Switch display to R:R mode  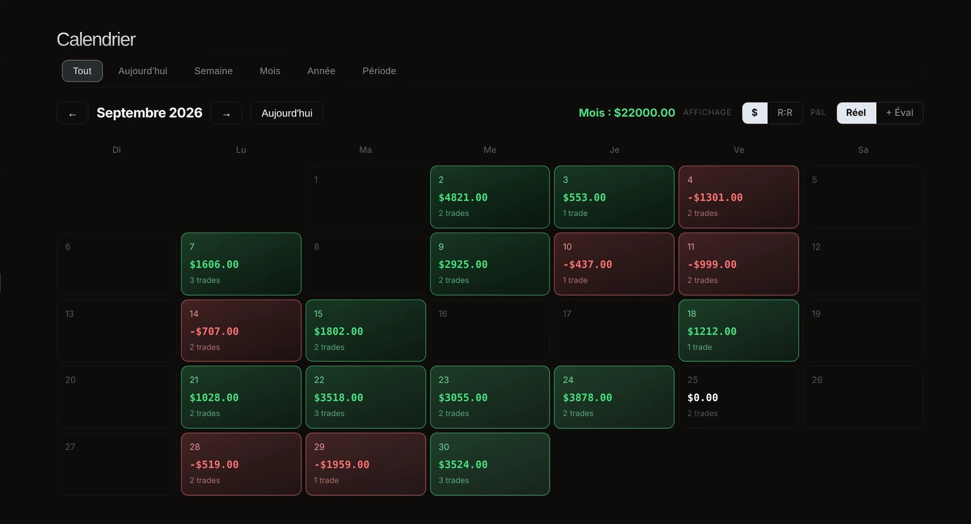785,113
